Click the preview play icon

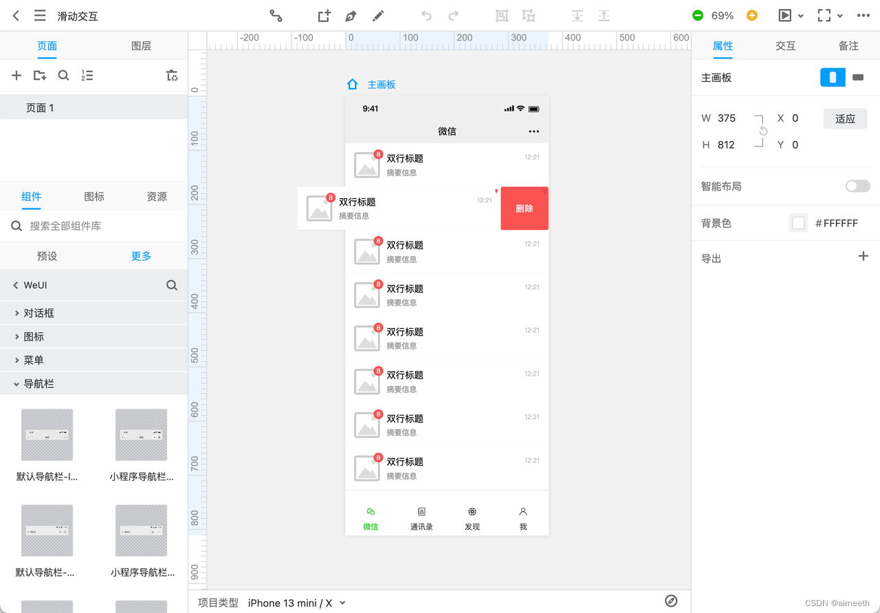click(784, 15)
